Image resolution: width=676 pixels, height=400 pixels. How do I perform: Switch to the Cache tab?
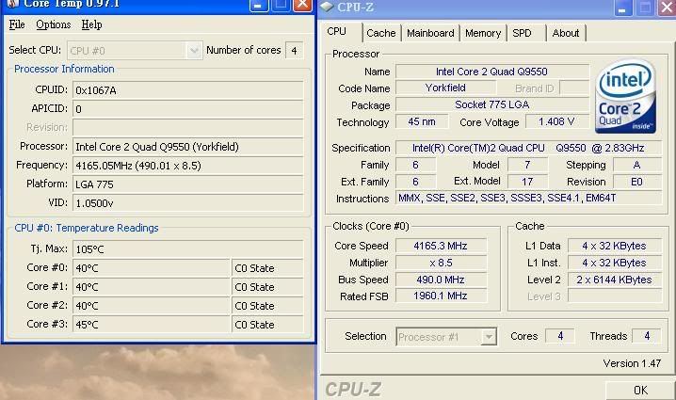(x=381, y=33)
